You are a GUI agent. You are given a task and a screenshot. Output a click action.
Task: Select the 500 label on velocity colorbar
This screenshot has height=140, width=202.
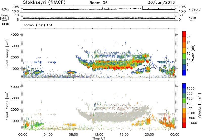pos(190,94)
